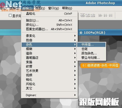Click the first distribute-vertical alignment icon

point(82,15)
